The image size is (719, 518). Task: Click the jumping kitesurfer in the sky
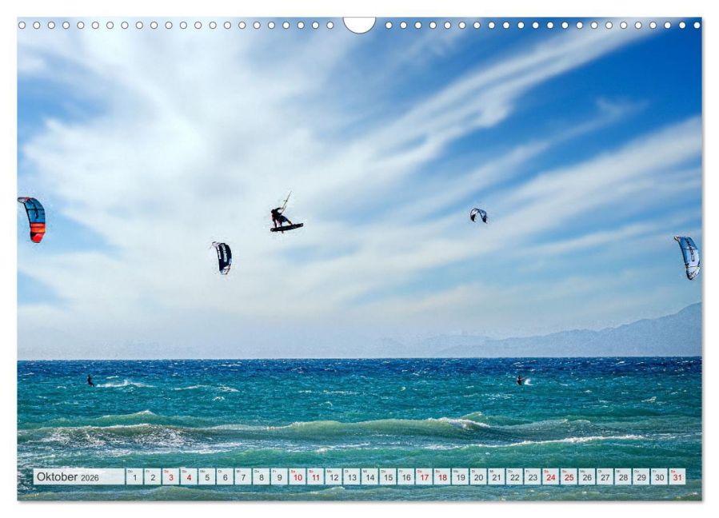point(284,217)
